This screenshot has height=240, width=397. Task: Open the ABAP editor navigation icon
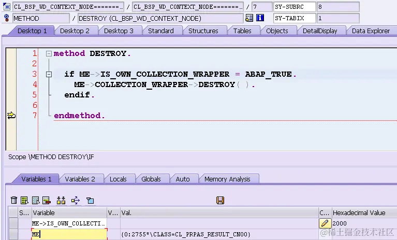pyautogui.click(x=249, y=18)
